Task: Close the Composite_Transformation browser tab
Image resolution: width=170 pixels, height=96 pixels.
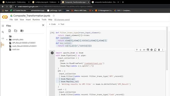Action: tap(88, 2)
